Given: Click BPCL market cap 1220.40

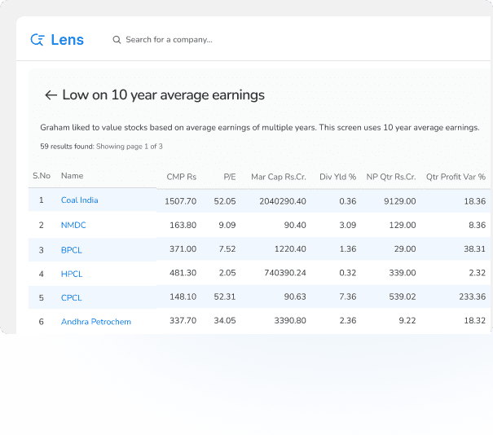Looking at the screenshot, I should point(290,249).
